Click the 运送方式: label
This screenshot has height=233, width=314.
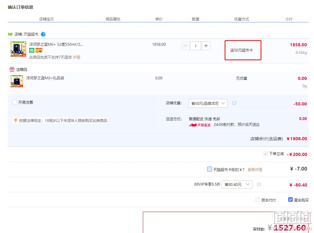(x=174, y=119)
